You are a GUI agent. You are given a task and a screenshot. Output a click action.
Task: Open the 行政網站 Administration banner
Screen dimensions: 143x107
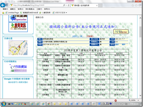tap(18, 68)
